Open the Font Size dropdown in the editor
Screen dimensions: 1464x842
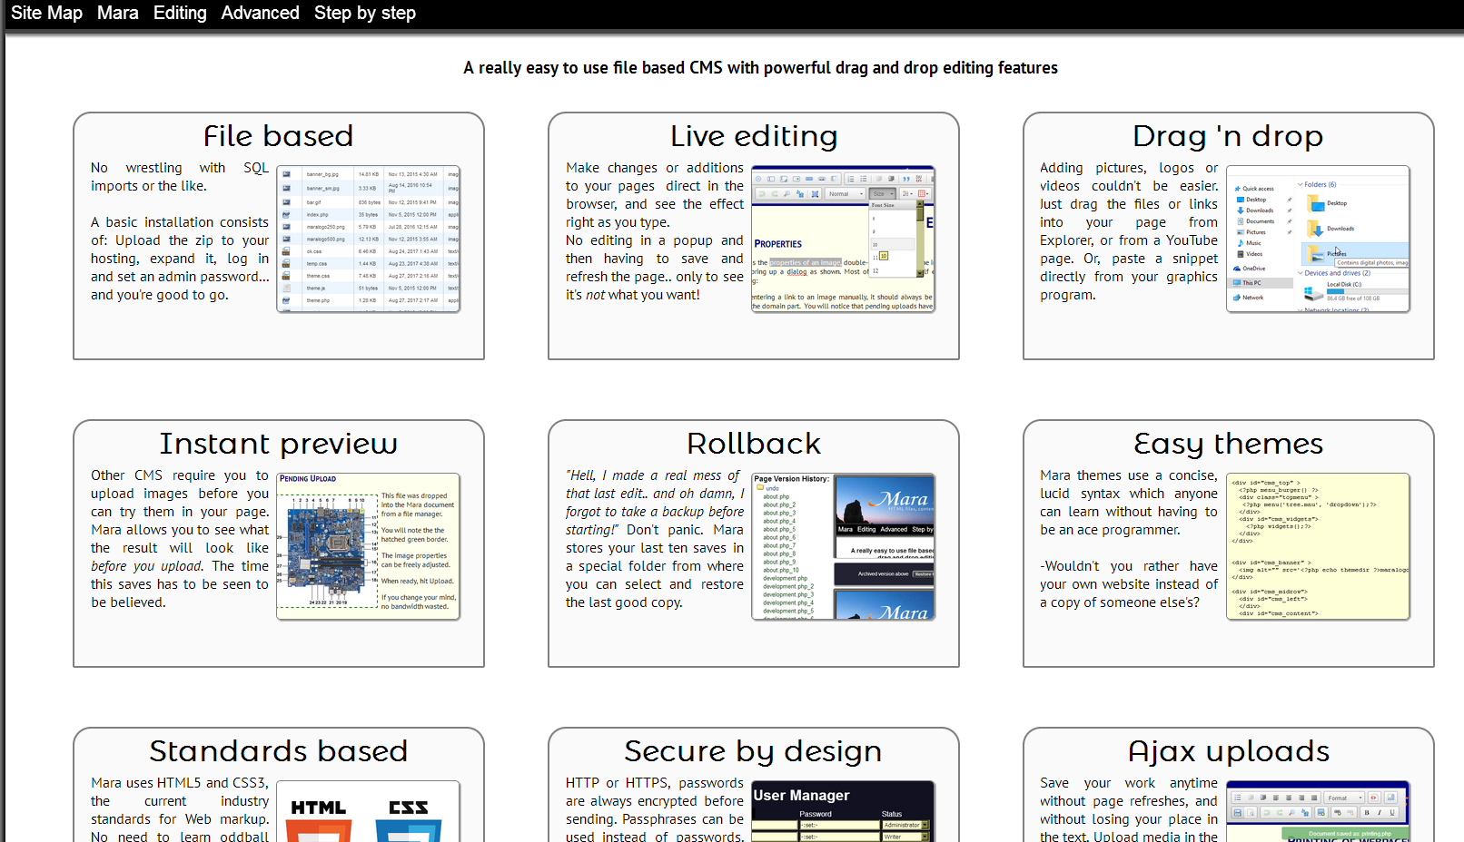tap(882, 193)
